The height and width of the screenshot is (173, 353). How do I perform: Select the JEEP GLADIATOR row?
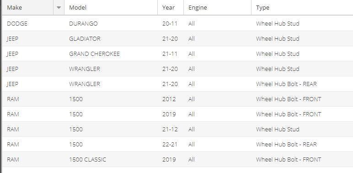177,38
